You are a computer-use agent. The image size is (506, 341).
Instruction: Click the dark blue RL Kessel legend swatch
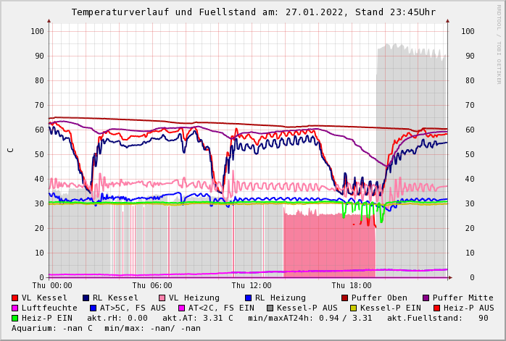pyautogui.click(x=86, y=298)
